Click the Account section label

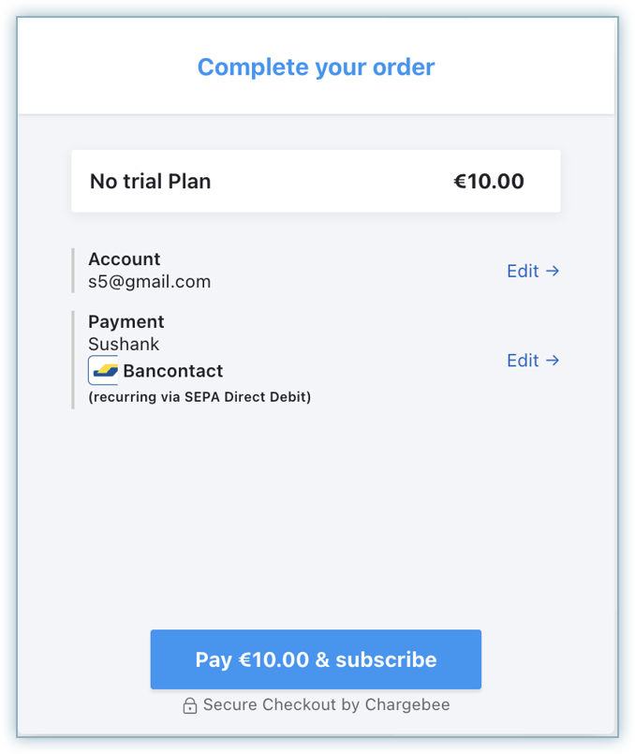[124, 259]
